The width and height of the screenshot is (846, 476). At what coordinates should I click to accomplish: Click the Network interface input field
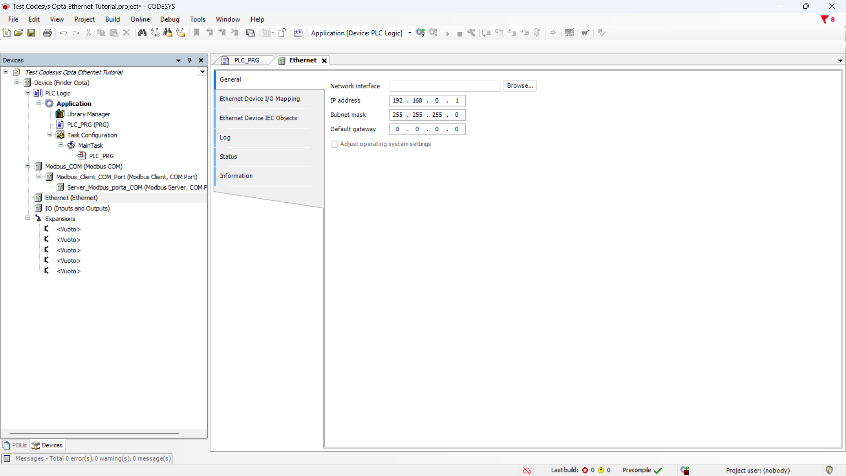click(444, 86)
